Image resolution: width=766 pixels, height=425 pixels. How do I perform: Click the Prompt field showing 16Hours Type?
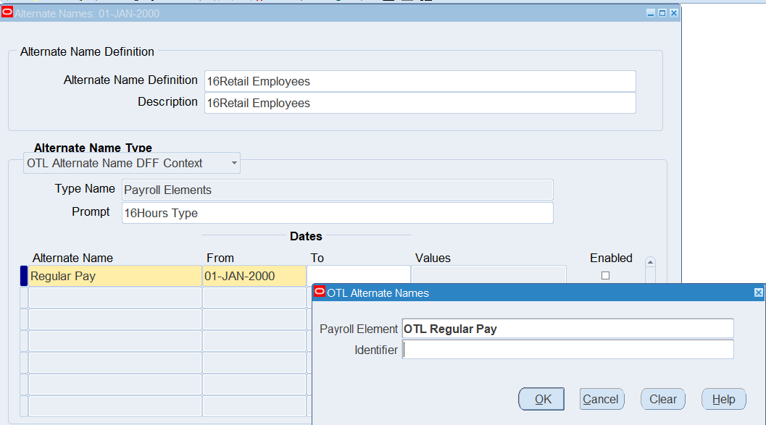pyautogui.click(x=337, y=213)
